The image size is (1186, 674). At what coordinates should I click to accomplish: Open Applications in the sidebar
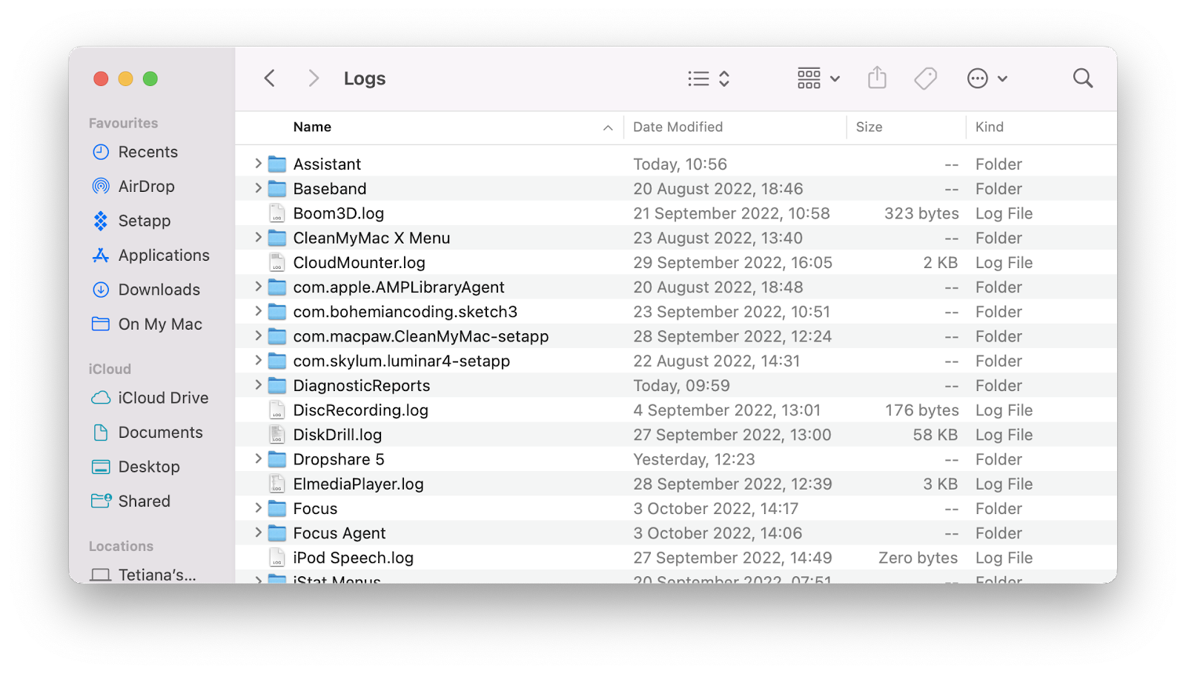(x=150, y=255)
